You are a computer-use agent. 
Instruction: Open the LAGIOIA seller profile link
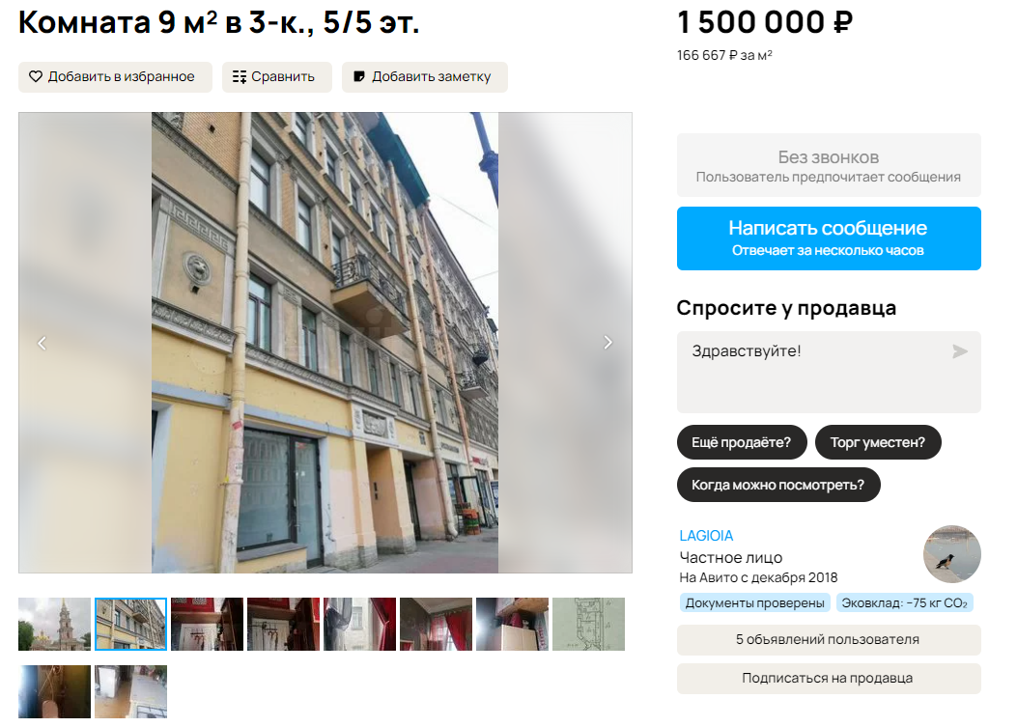[x=706, y=536]
